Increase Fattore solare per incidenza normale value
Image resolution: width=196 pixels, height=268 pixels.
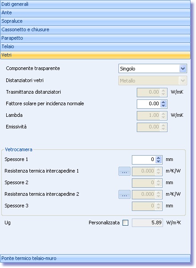(163, 102)
